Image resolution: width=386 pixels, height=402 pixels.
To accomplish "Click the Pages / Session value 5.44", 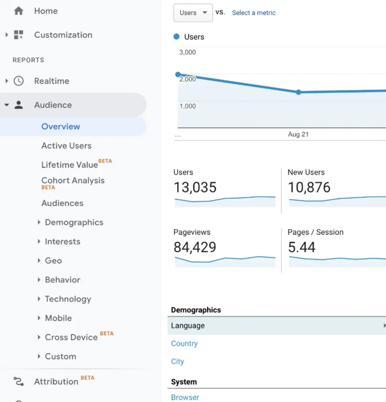I will [302, 247].
